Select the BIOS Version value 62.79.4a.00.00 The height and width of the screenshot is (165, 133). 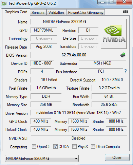click(74, 55)
